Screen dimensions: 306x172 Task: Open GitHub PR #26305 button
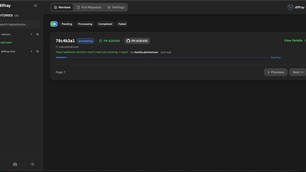137,41
